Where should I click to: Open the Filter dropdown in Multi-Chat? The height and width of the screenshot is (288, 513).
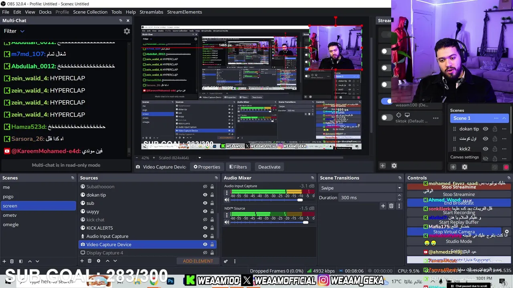pyautogui.click(x=14, y=31)
